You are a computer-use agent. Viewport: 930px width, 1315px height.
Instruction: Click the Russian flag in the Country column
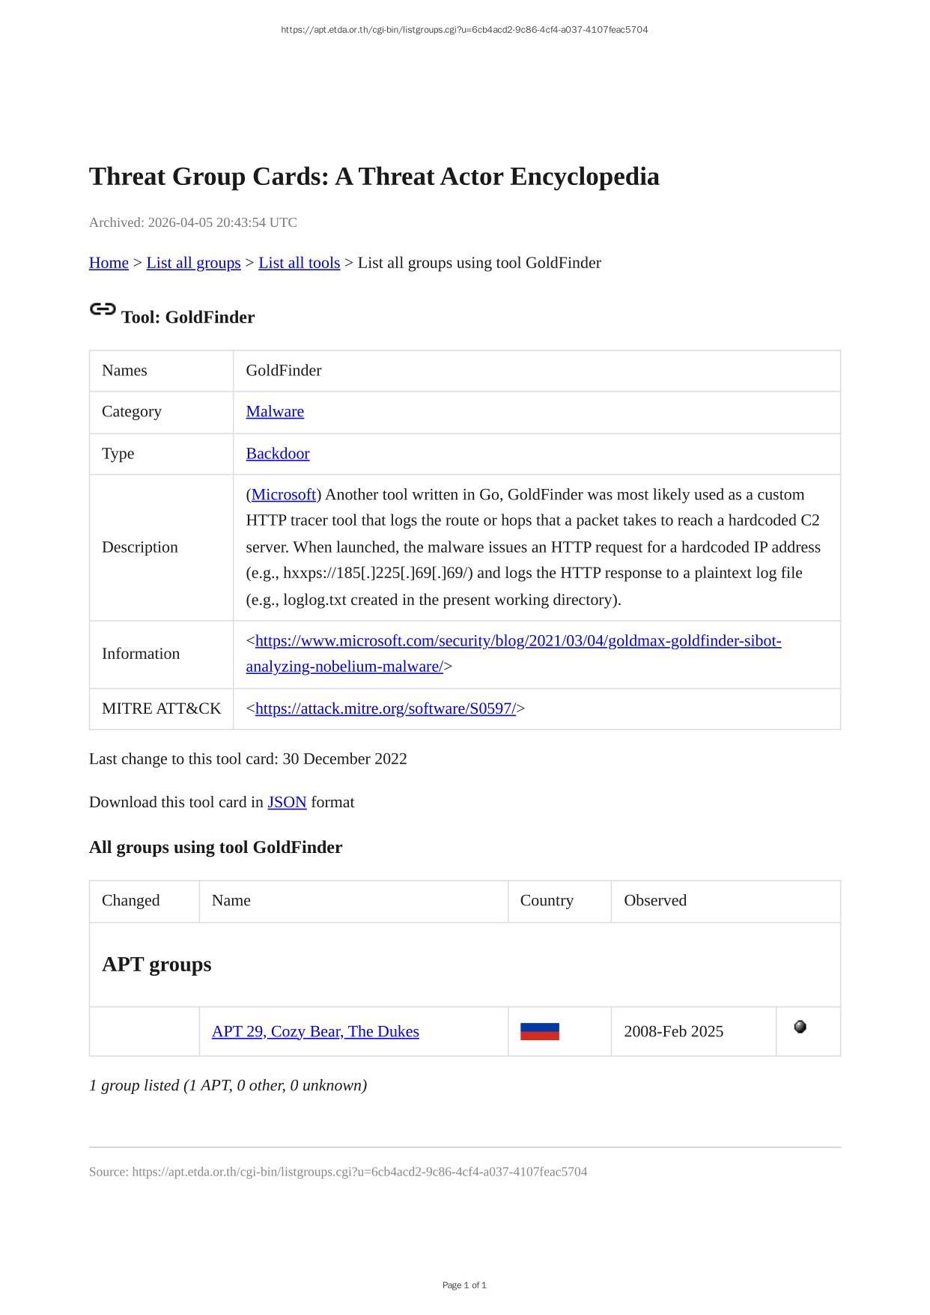click(x=539, y=1031)
